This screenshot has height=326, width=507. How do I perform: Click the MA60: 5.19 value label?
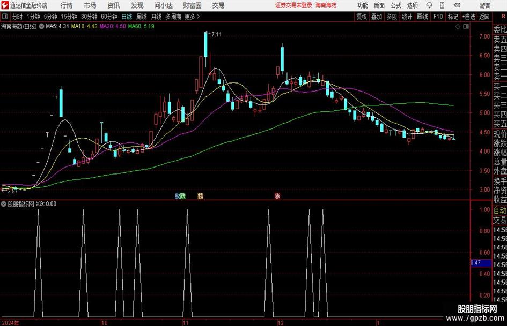[x=141, y=26]
